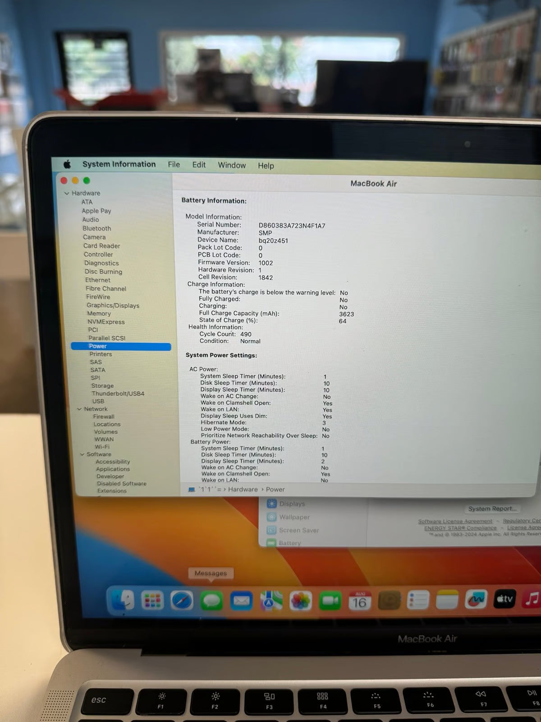Screen dimensions: 541x722
Task: Open the Window menu
Action: click(232, 165)
